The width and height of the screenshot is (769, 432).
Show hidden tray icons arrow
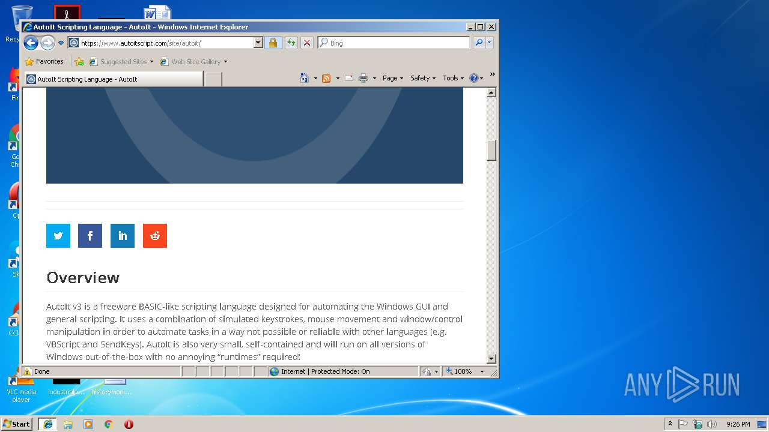(670, 424)
